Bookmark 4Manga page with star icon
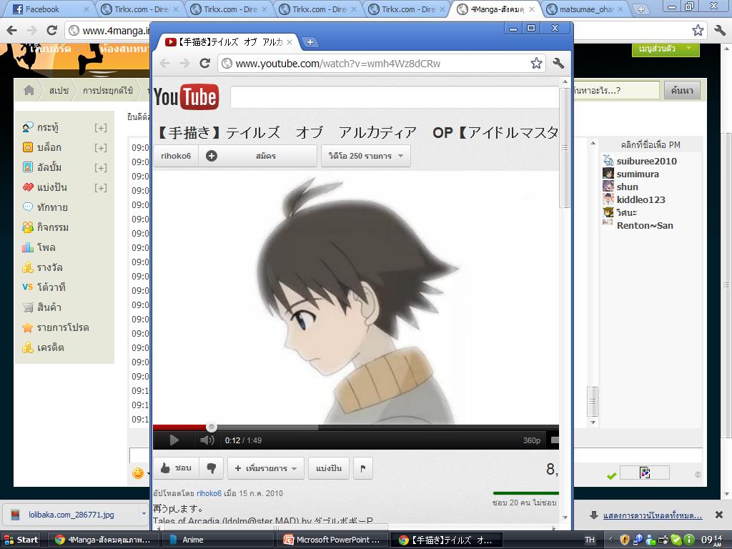Image resolution: width=732 pixels, height=549 pixels. point(698,30)
